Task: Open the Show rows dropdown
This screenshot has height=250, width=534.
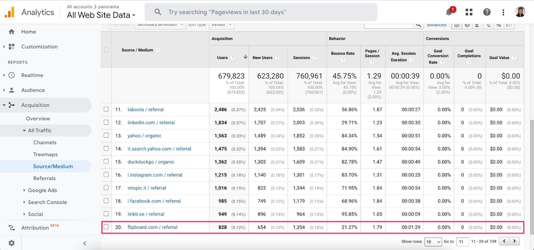Action: (433, 242)
